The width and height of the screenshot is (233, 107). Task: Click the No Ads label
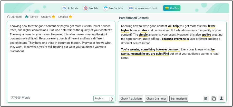94,8
